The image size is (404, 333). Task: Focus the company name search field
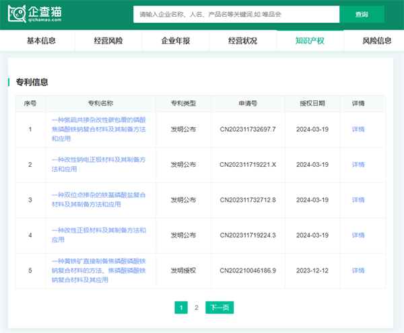[236, 14]
